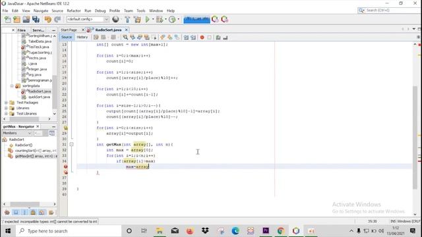Collapse the getMax method code fold
The height and width of the screenshot is (237, 422).
(72, 144)
